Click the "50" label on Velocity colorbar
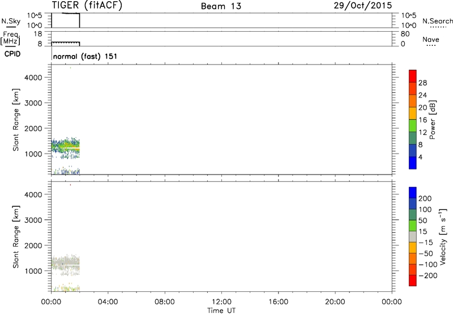The height and width of the screenshot is (314, 453). 422,220
